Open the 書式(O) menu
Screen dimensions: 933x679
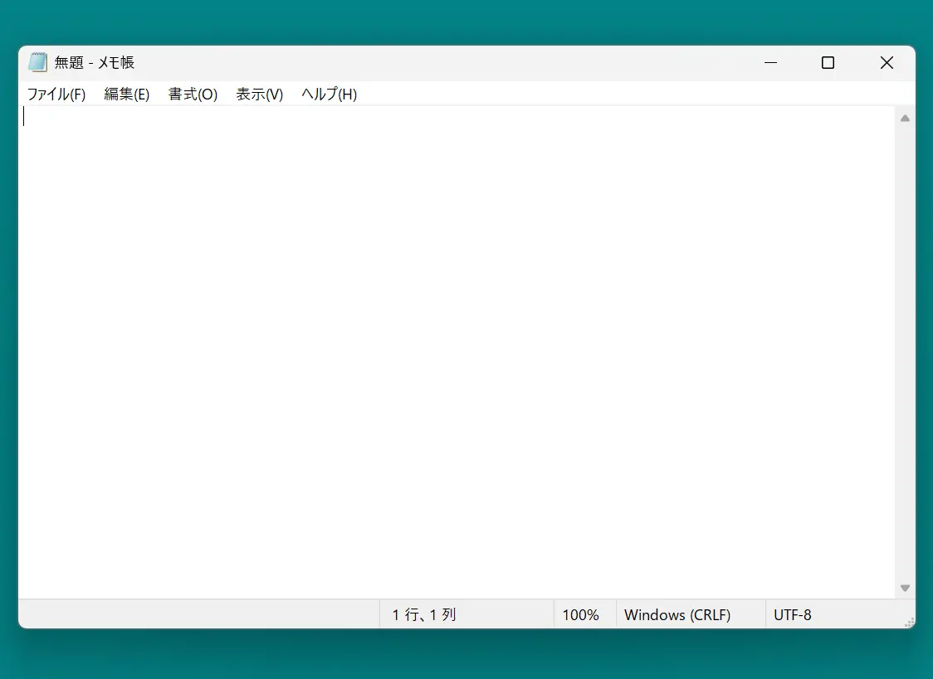pos(192,94)
